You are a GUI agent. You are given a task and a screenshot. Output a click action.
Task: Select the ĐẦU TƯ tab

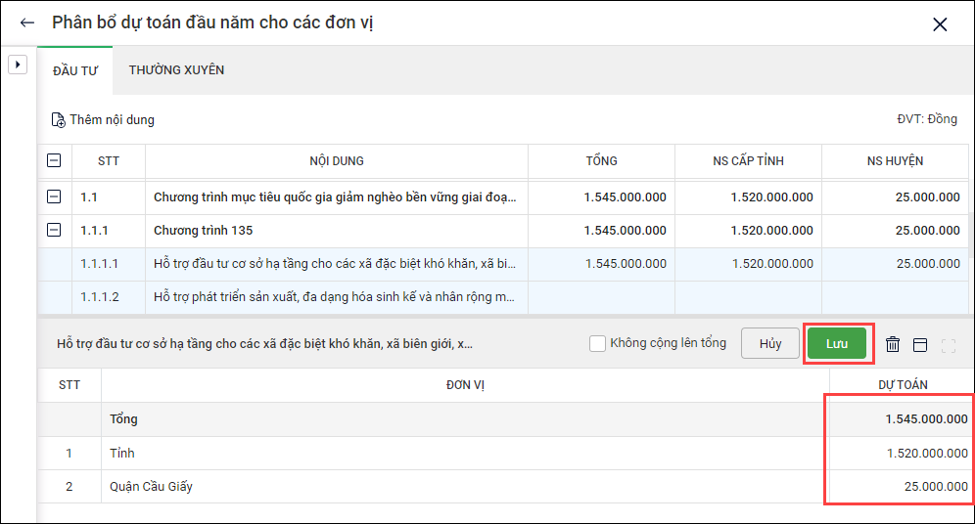pyautogui.click(x=75, y=70)
